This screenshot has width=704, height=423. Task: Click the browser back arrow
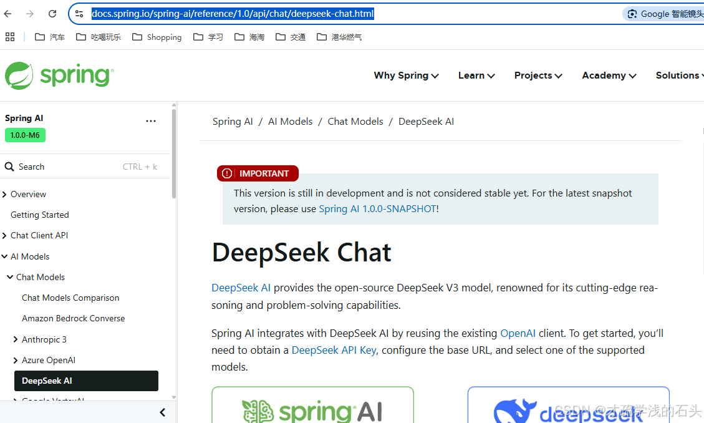pos(7,14)
